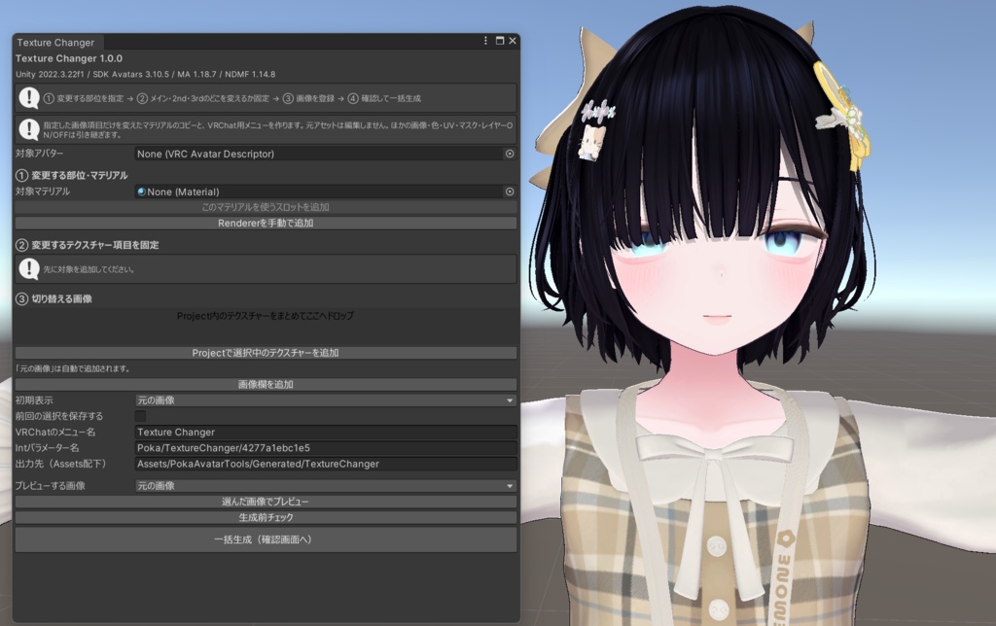This screenshot has height=626, width=996.
Task: Click このマテリアルを使うスロットを追加 button
Action: tap(266, 207)
